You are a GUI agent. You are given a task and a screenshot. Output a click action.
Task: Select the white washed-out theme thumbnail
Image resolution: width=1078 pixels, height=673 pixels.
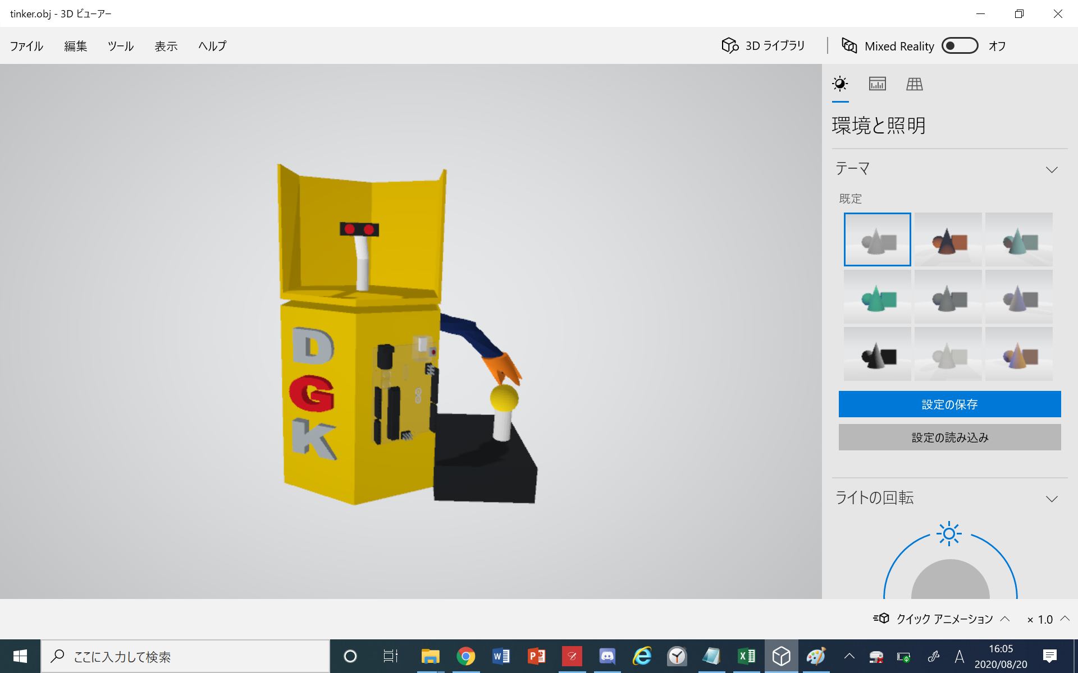tap(948, 354)
